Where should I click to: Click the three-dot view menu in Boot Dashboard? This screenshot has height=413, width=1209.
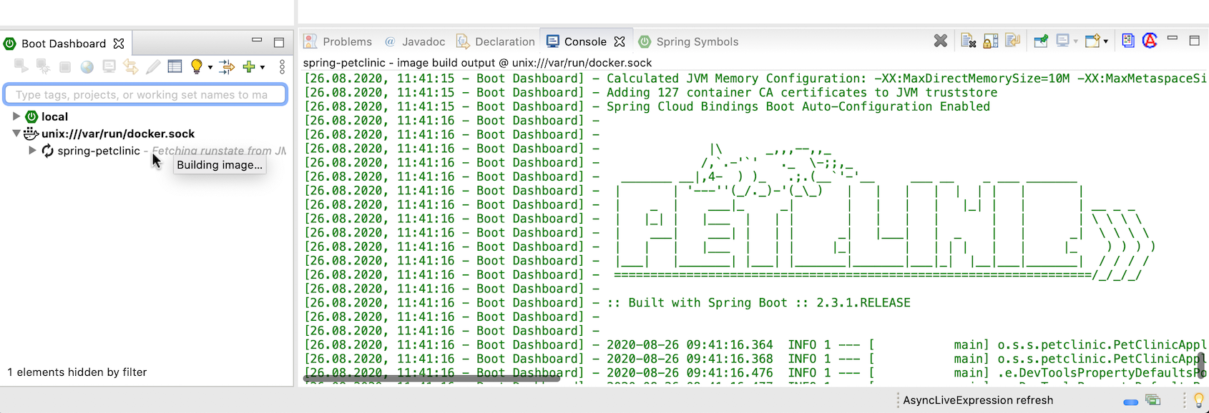coord(282,66)
